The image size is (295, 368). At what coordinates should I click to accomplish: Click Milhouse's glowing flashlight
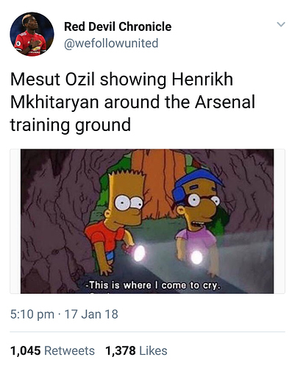(x=196, y=257)
